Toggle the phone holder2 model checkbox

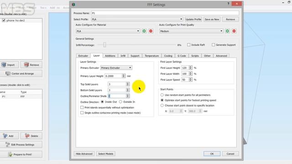tap(4, 20)
